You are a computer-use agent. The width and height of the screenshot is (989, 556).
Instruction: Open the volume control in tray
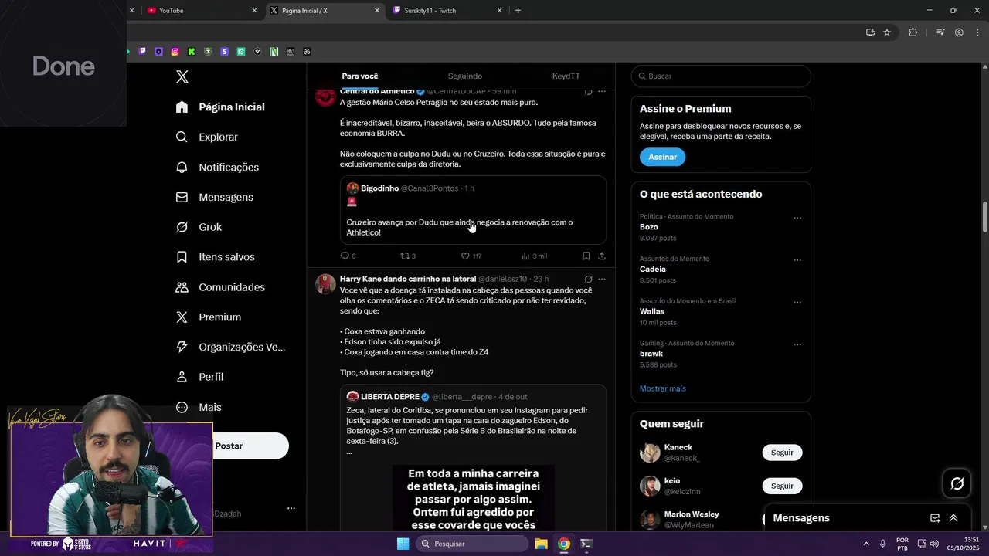[x=934, y=544]
